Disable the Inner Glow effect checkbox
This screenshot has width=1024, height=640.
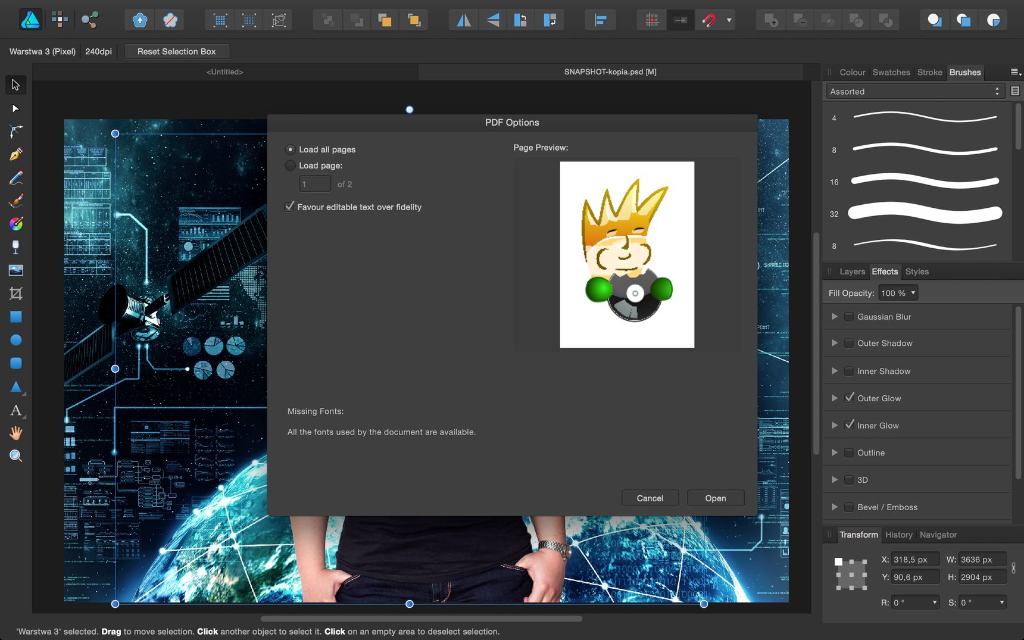point(849,425)
